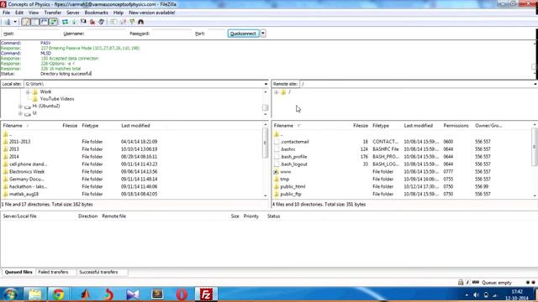Click the system volume tray icon

point(477,294)
